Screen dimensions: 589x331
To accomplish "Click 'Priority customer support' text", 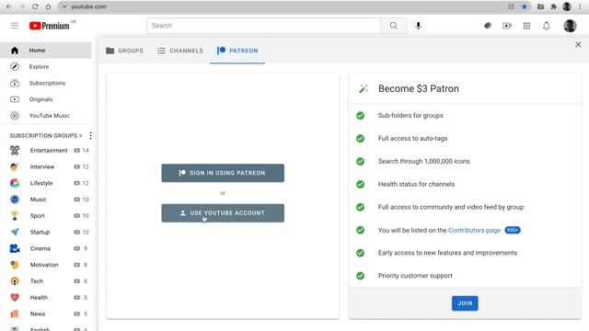I will click(x=415, y=276).
